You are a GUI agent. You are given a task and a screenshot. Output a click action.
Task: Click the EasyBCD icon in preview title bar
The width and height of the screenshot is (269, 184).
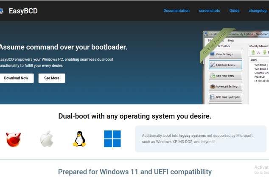click(206, 34)
